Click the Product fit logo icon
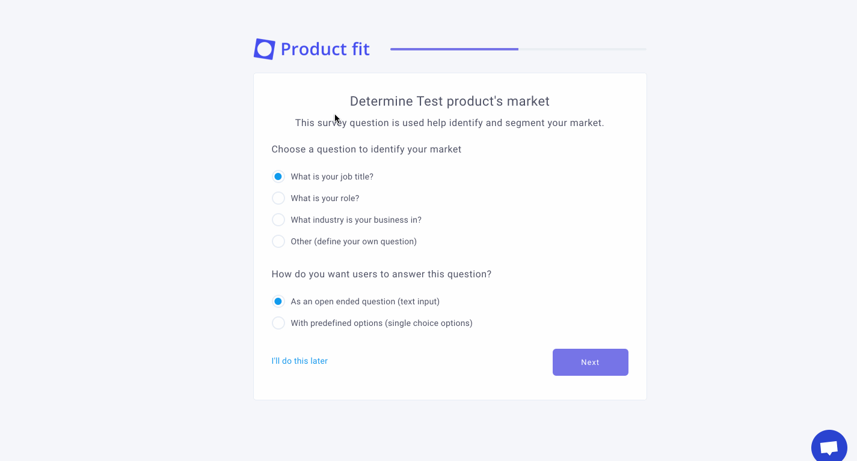Screen dimensions: 857x461 point(264,49)
